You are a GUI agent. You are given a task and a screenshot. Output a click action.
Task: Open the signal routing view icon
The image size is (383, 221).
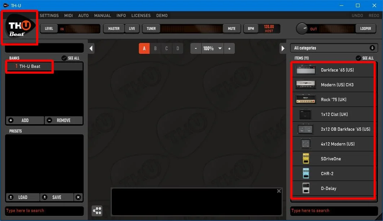[97, 211]
